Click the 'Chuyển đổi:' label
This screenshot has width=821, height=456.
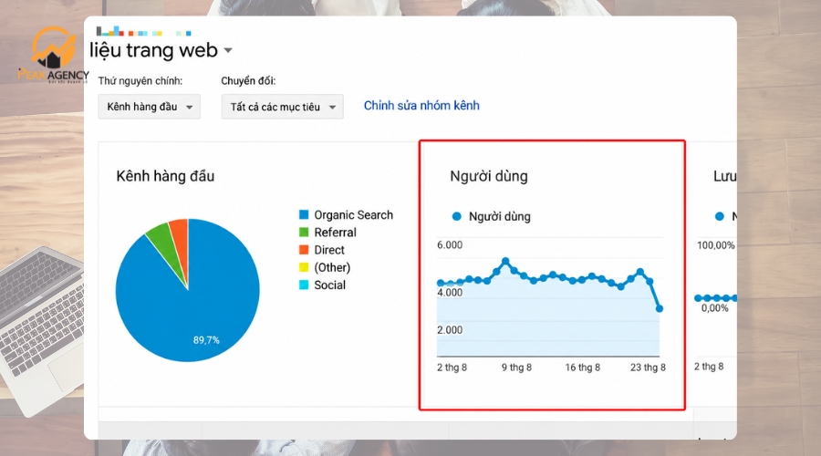click(x=248, y=81)
